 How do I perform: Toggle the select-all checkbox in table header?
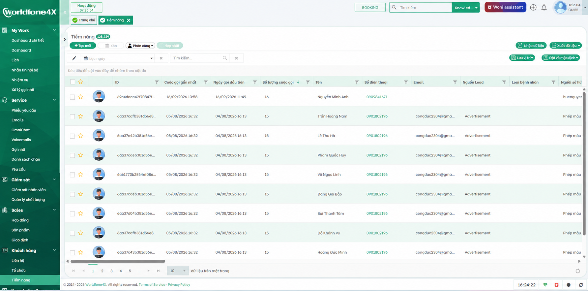pyautogui.click(x=73, y=82)
